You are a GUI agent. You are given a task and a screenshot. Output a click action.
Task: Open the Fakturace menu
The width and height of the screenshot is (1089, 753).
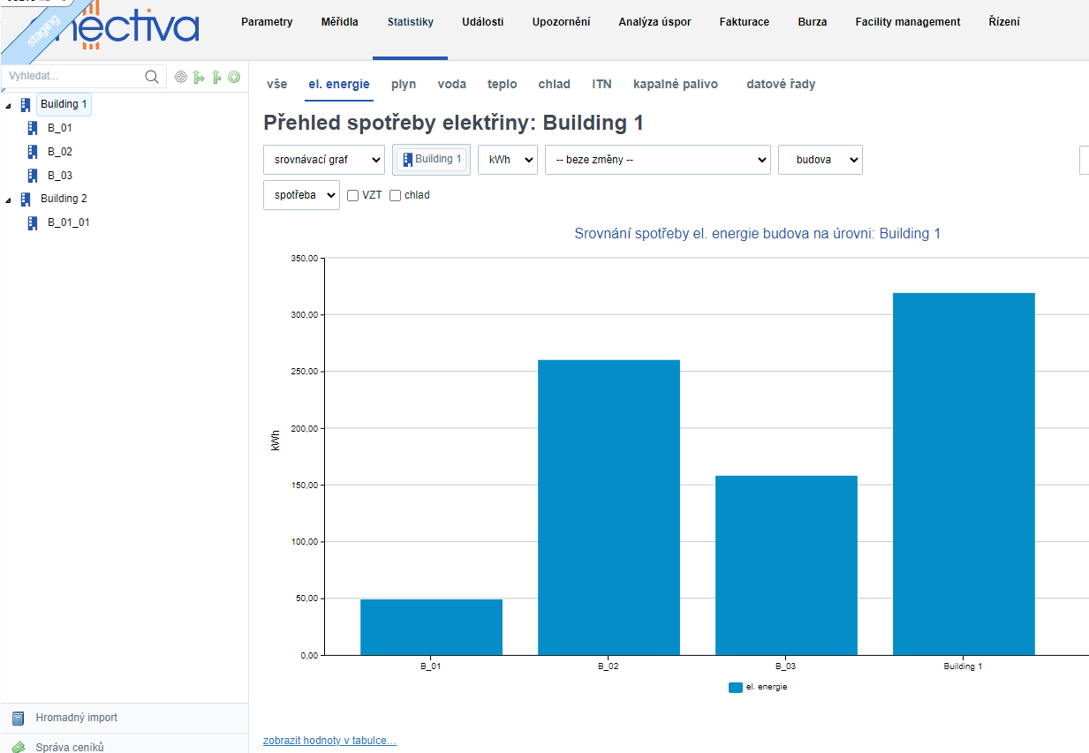(744, 22)
